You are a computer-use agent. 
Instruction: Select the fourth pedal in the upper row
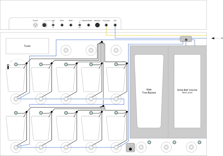[x=91, y=80]
